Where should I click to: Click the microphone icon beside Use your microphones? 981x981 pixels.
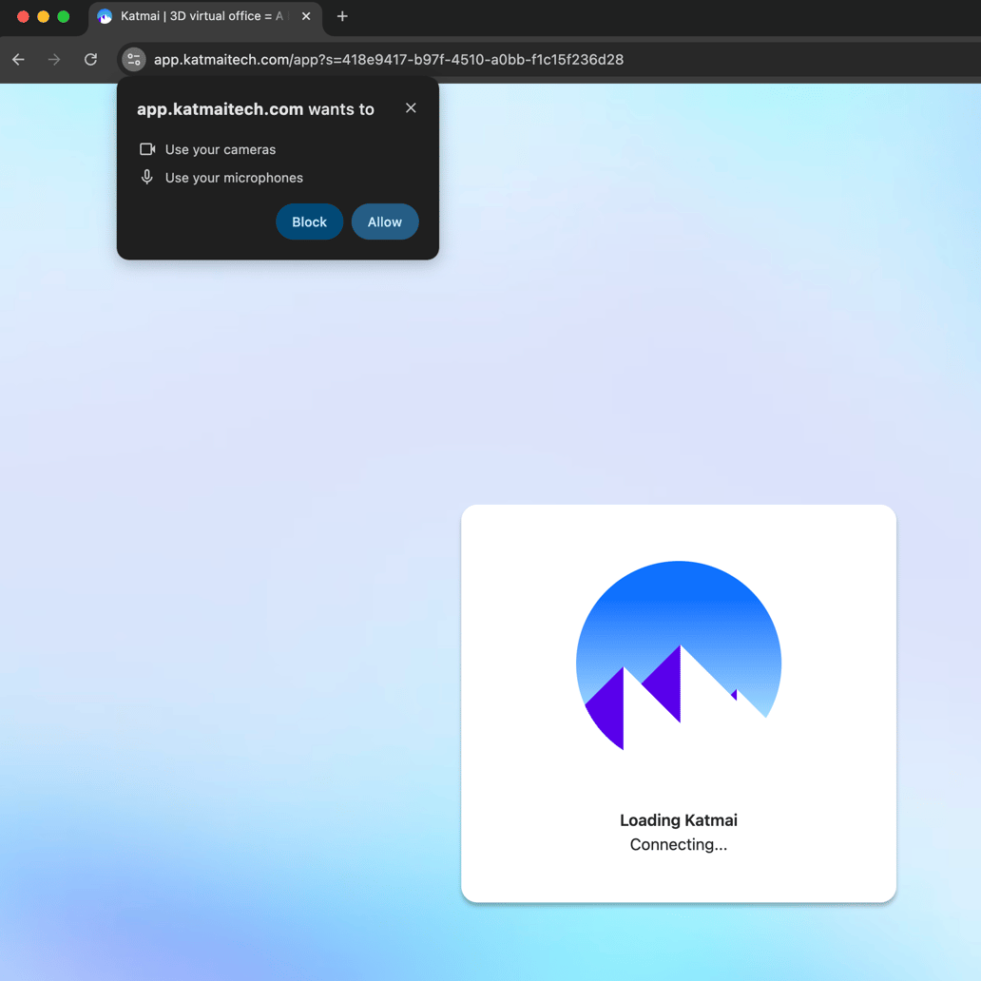(147, 177)
